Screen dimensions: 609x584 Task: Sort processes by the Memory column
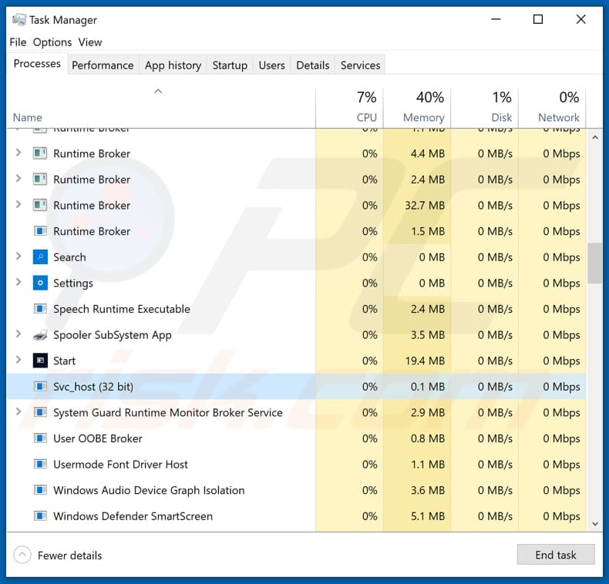click(417, 108)
